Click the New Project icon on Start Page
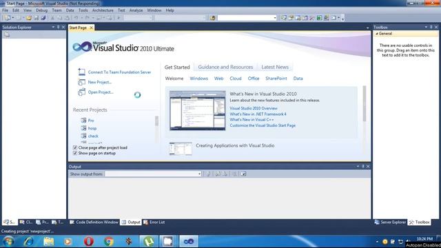This screenshot has width=441, height=248. [x=81, y=82]
